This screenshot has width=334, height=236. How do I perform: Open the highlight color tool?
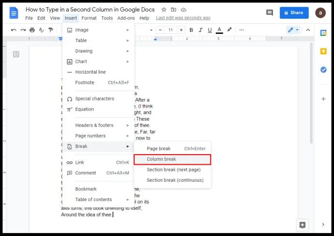click(x=229, y=30)
